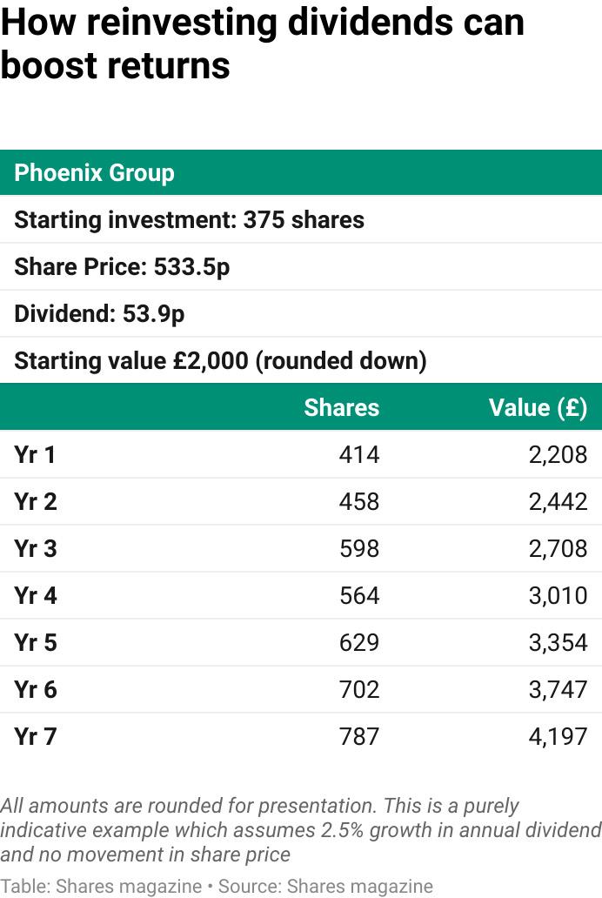The height and width of the screenshot is (898, 602).
Task: Click the Source: Shares magazine credit
Action: [x=324, y=886]
